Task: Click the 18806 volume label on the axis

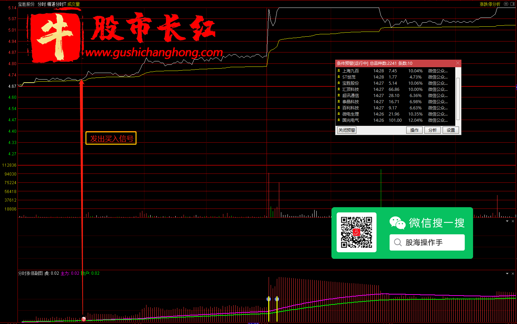Action: pos(10,209)
